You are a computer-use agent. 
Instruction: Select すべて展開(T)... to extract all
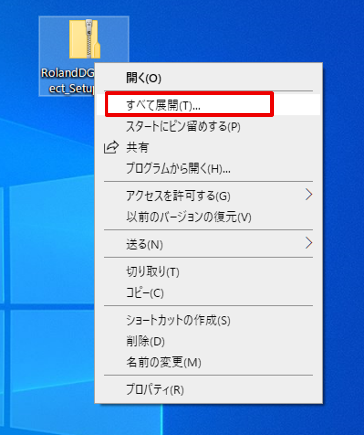[x=208, y=105]
